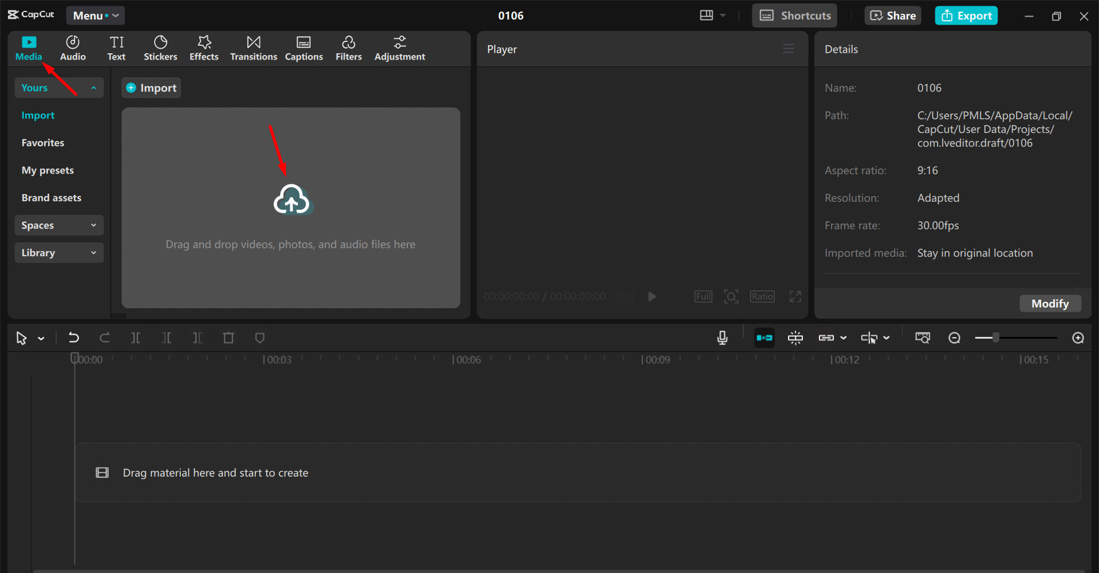Screen dimensions: 1099x573
Task: Click the cloud upload icon
Action: click(x=292, y=199)
